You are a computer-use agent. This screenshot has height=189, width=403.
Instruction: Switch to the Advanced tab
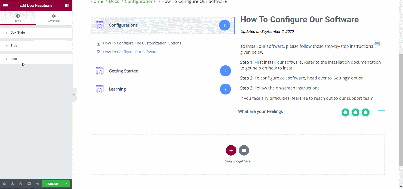click(54, 18)
